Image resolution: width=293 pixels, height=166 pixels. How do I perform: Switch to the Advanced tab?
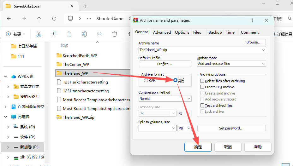point(162,32)
